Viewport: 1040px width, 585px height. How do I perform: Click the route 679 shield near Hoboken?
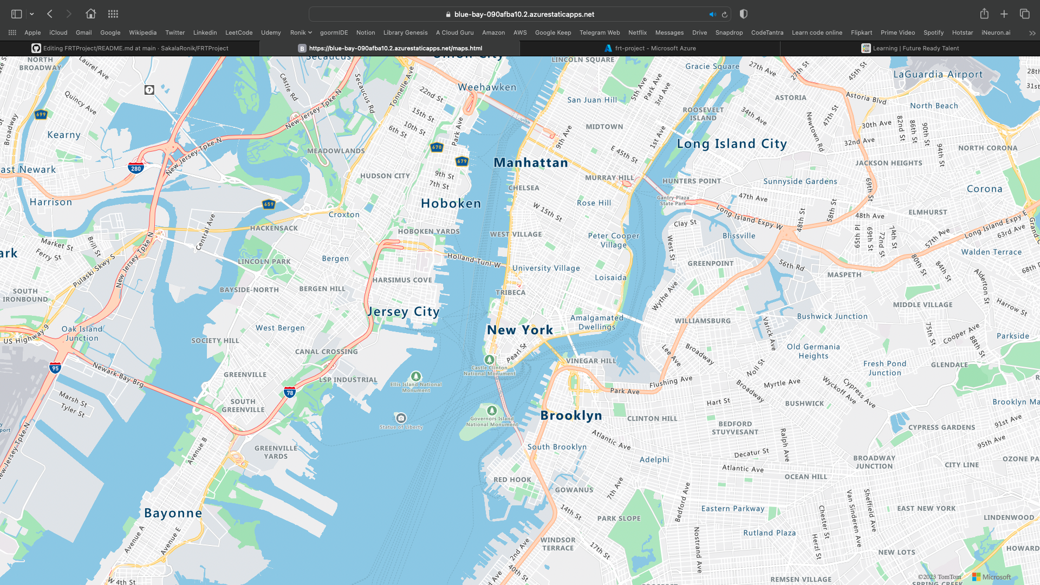[462, 161]
